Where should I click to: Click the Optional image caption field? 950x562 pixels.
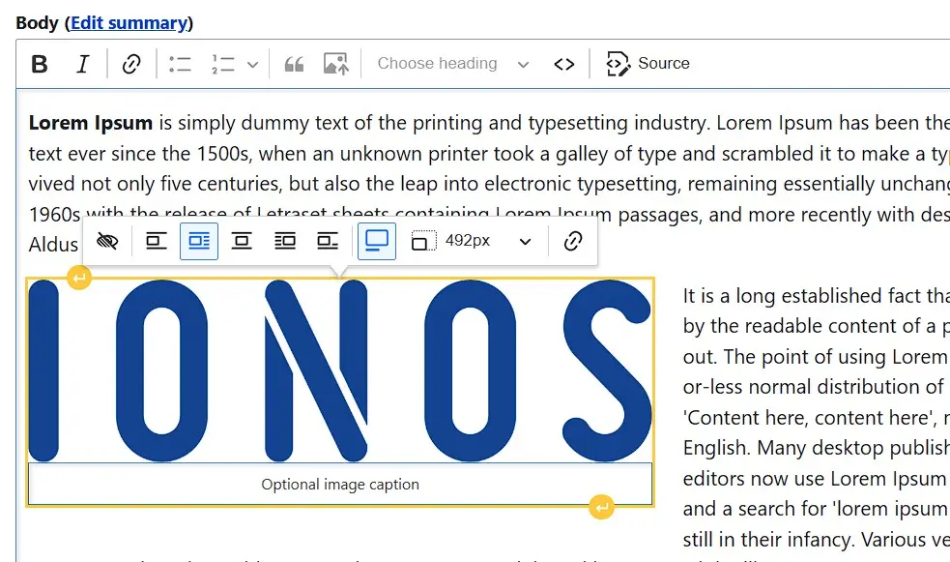click(x=340, y=486)
